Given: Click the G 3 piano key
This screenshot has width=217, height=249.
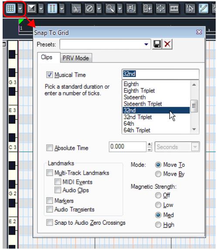Looking at the screenshot, I should click(13, 82).
